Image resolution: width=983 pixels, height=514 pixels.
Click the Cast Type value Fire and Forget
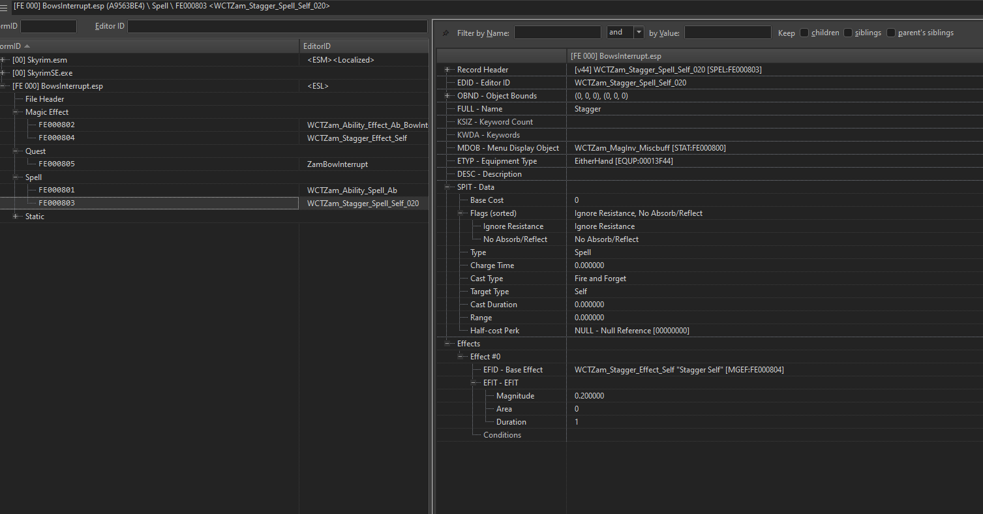pos(601,279)
